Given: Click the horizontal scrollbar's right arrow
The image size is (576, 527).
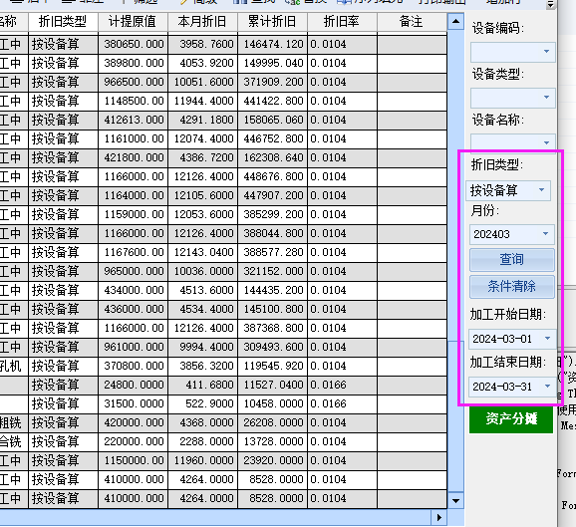Looking at the screenshot, I should click(439, 517).
